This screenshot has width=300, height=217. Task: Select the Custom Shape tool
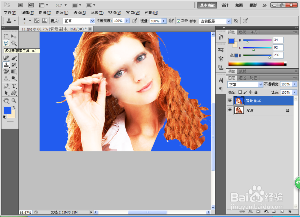(x=13, y=93)
